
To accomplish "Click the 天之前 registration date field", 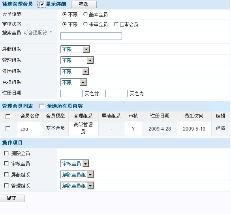I will [71, 94].
